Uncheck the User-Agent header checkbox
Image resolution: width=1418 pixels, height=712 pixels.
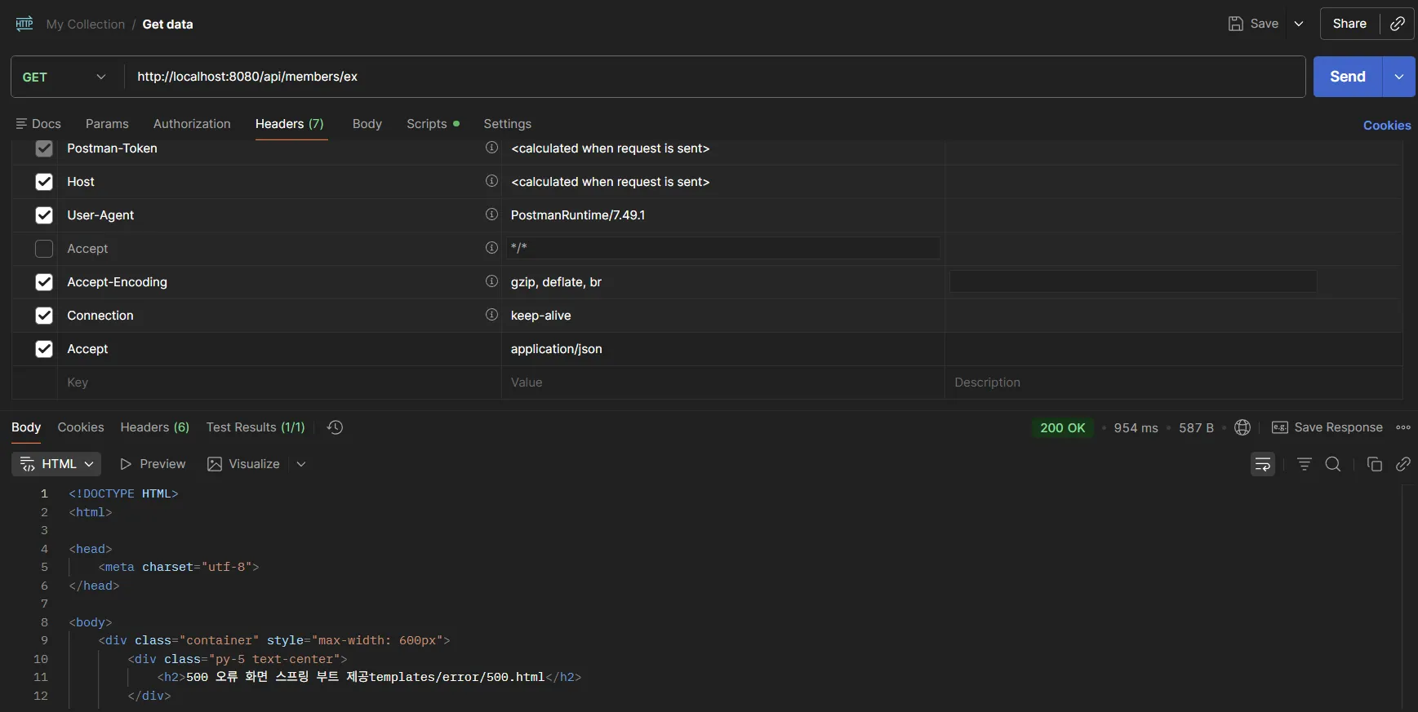click(x=44, y=215)
